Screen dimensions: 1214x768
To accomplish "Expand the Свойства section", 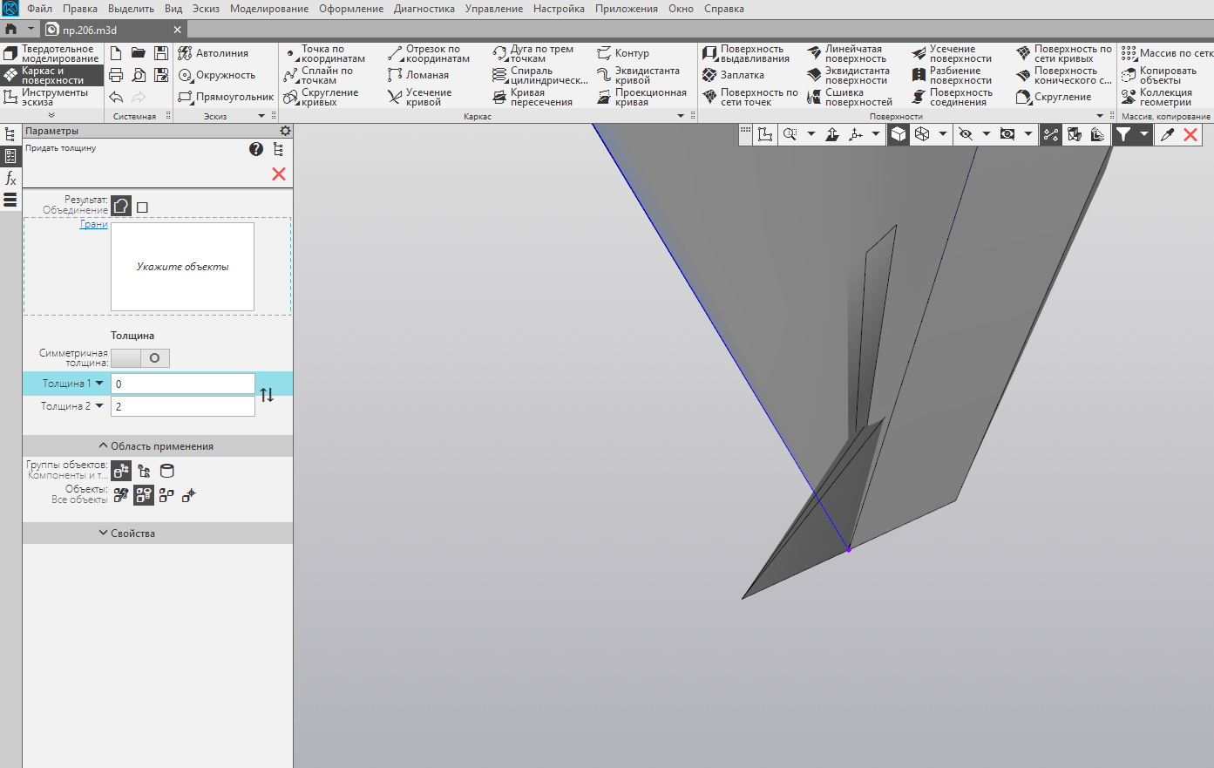I will [x=157, y=534].
